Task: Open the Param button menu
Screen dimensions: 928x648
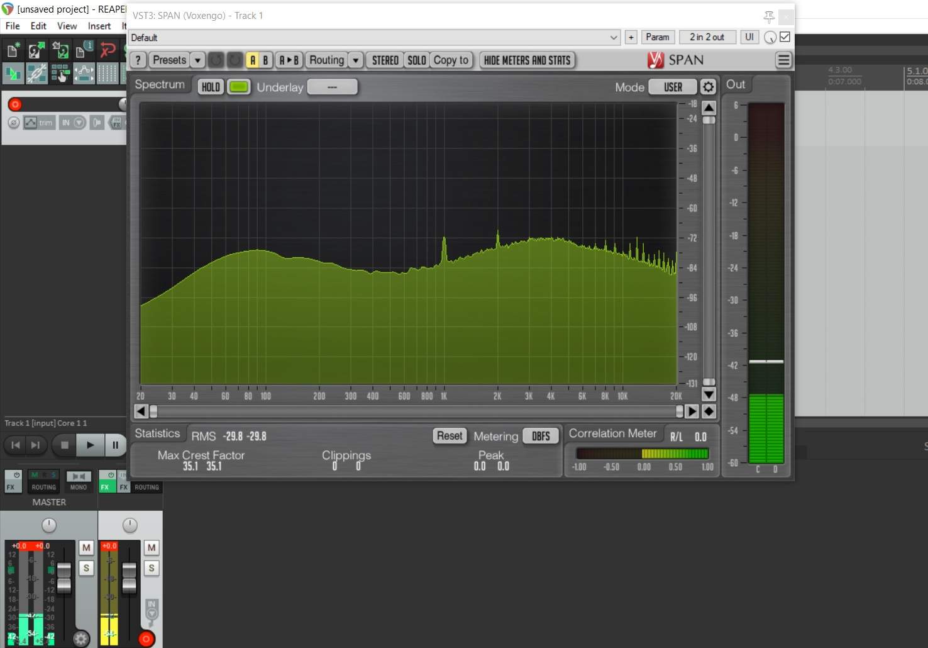Action: [x=658, y=37]
